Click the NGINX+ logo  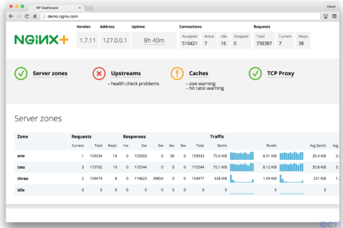click(x=42, y=40)
